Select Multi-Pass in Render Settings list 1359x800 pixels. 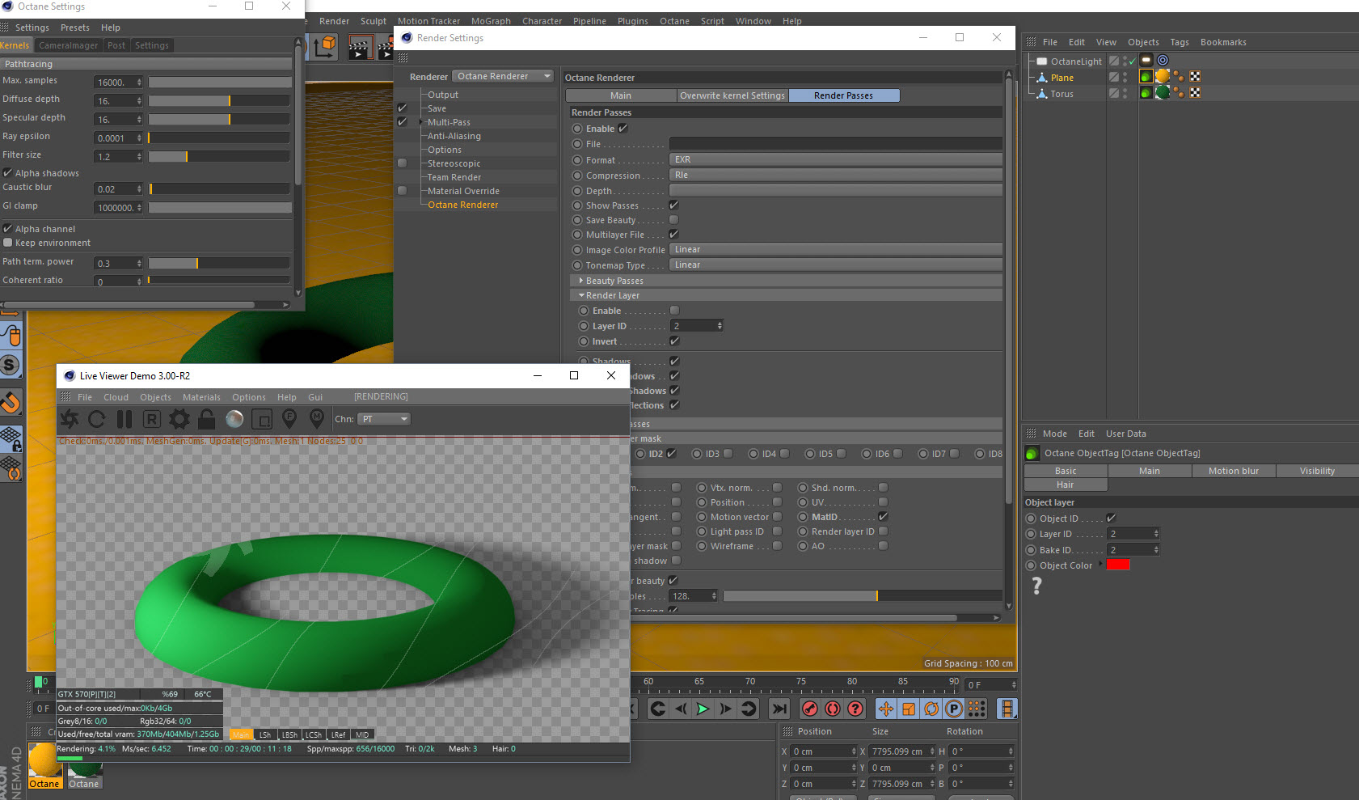click(x=449, y=122)
